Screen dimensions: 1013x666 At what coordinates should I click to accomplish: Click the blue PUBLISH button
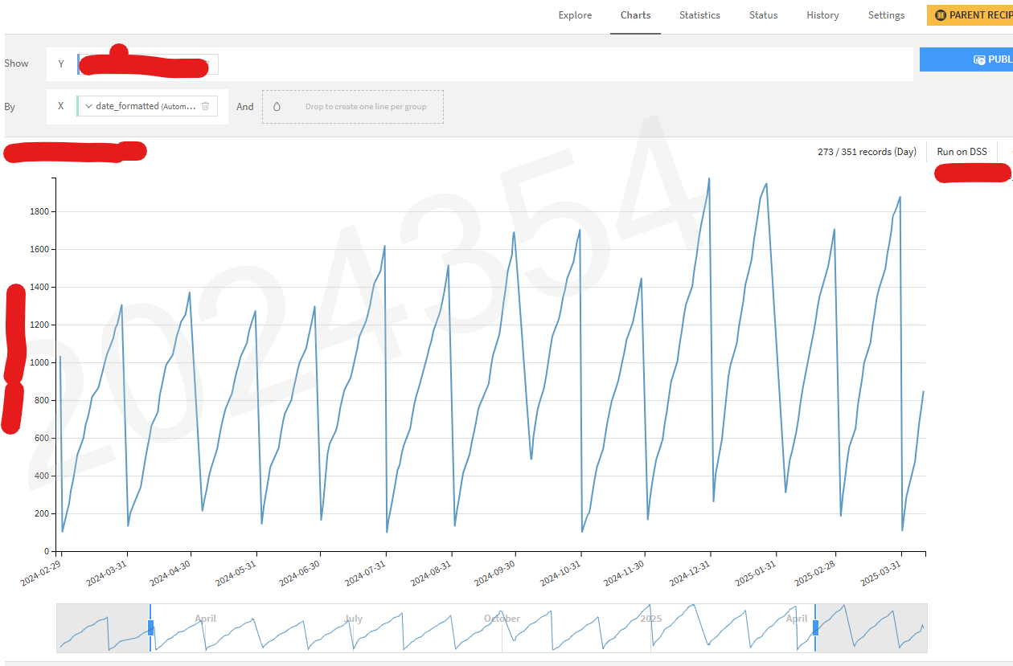tap(966, 59)
